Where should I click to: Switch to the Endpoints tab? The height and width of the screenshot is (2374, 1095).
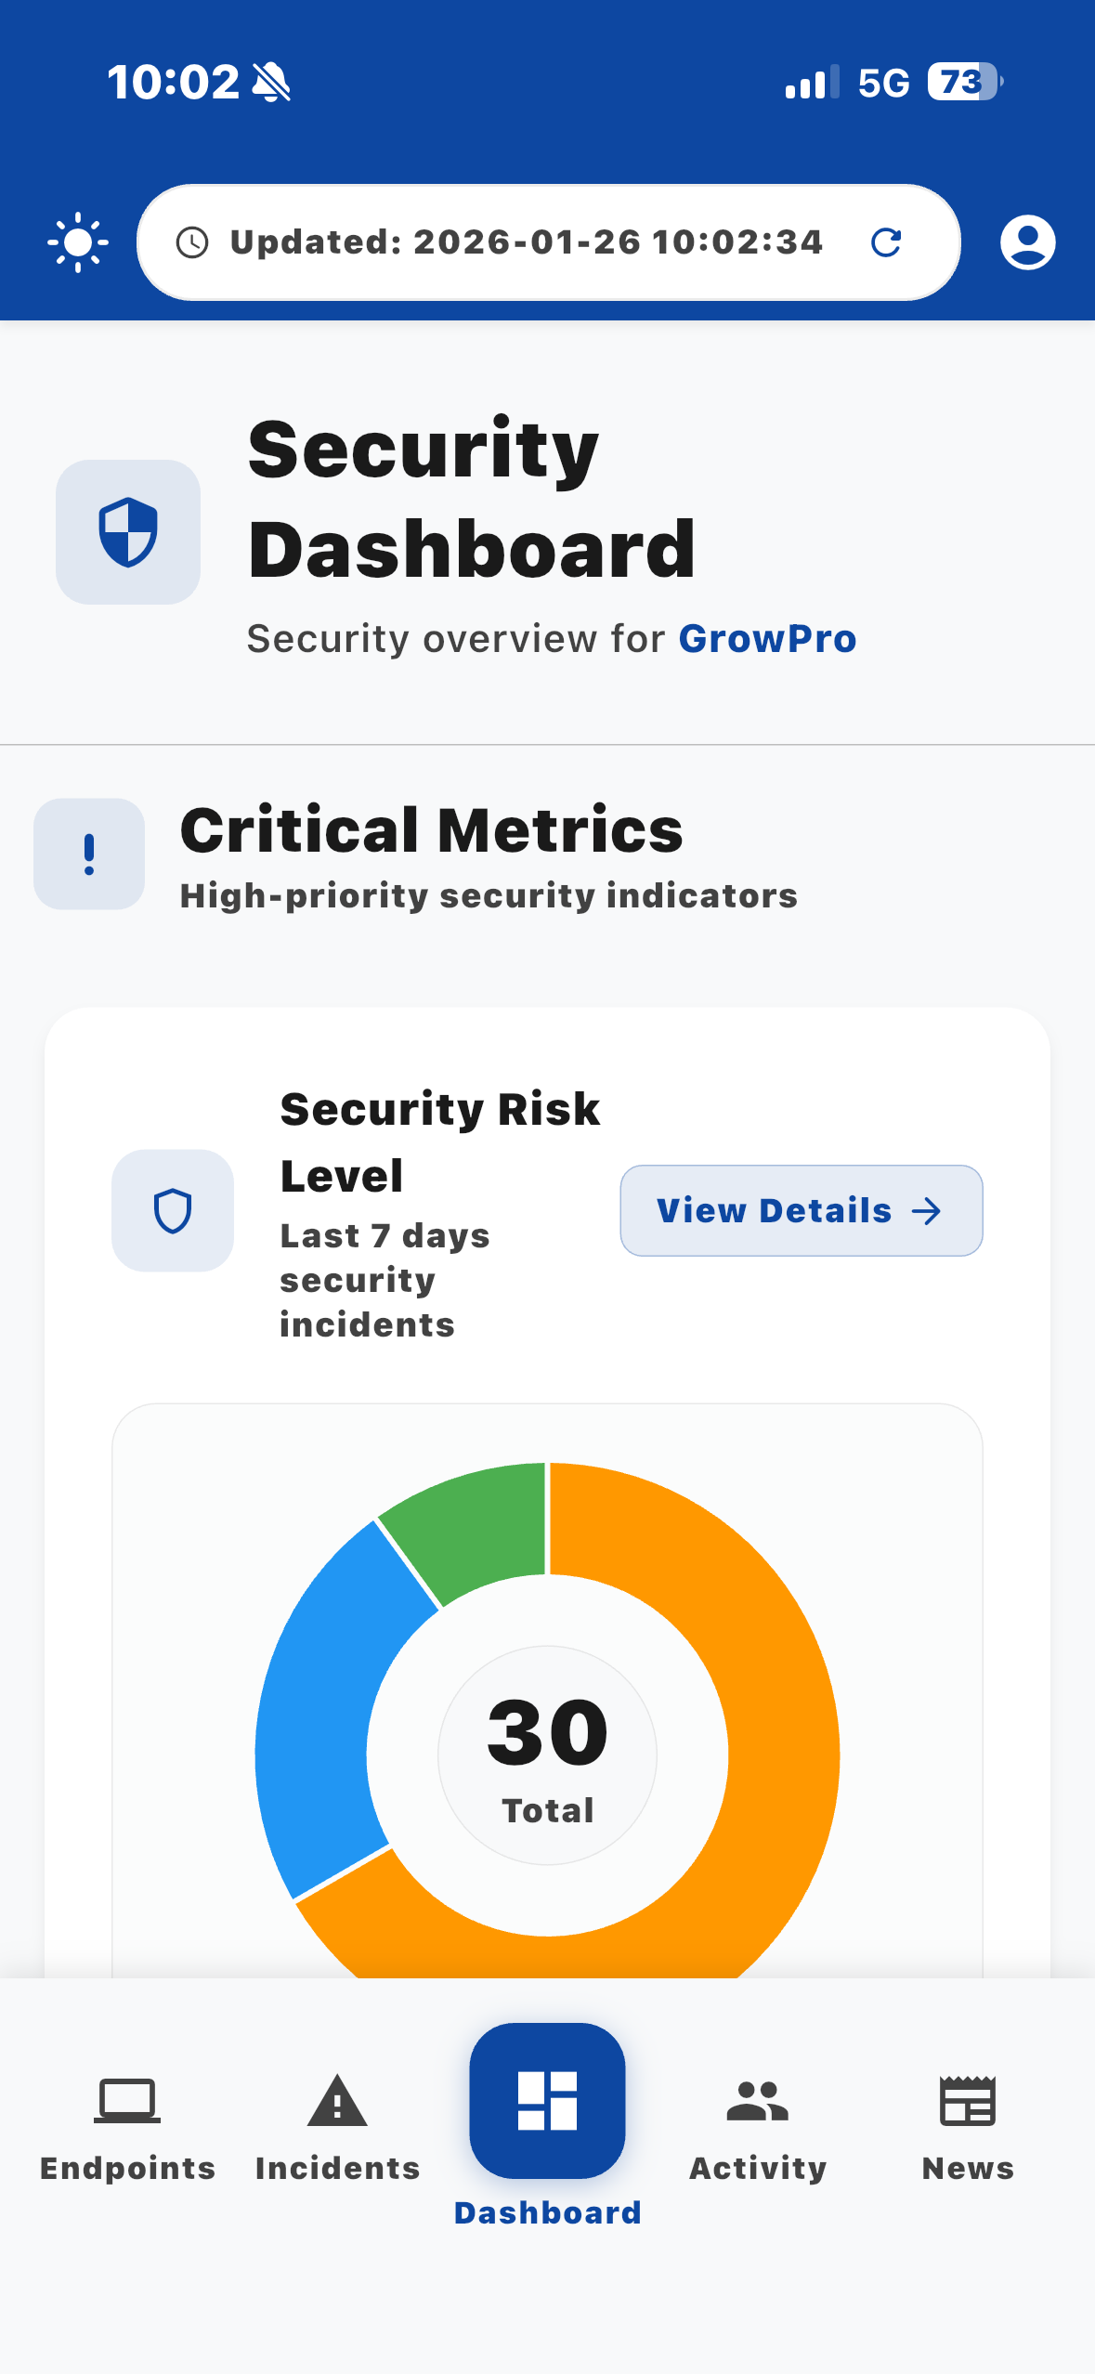[x=127, y=2127]
